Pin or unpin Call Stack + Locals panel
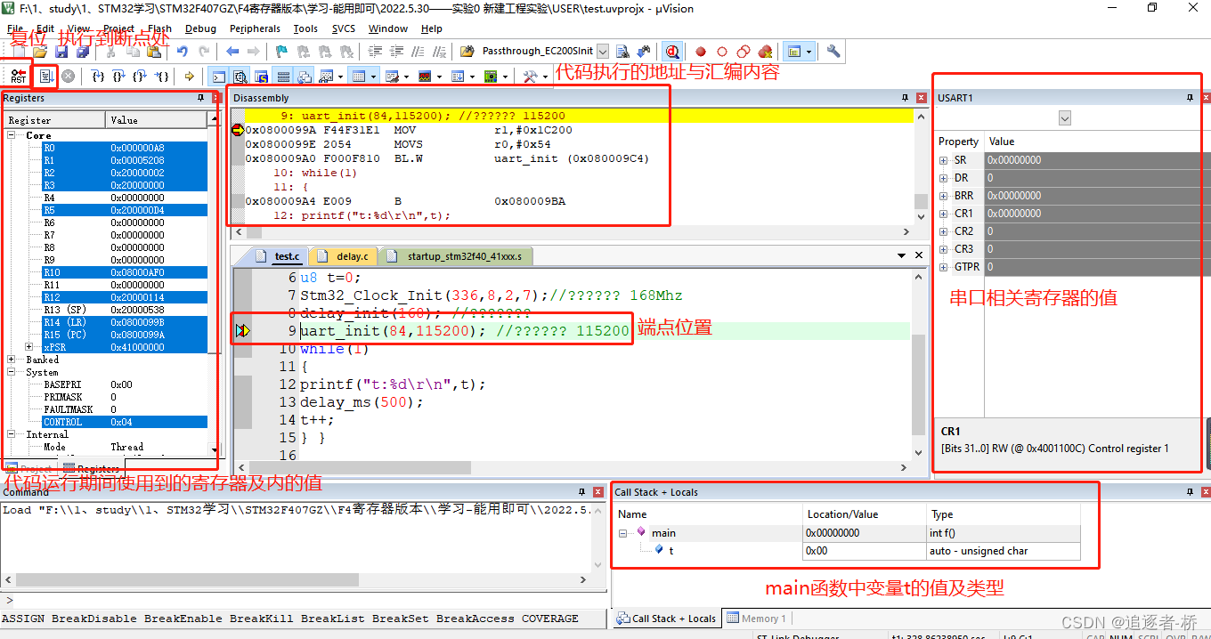1211x639 pixels. tap(1191, 491)
